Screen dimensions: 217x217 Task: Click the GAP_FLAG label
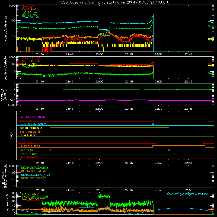[27, 121]
